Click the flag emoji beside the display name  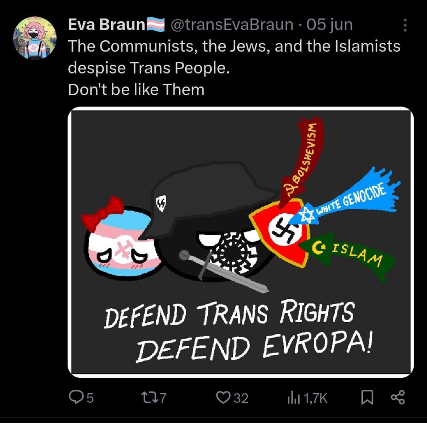[155, 25]
